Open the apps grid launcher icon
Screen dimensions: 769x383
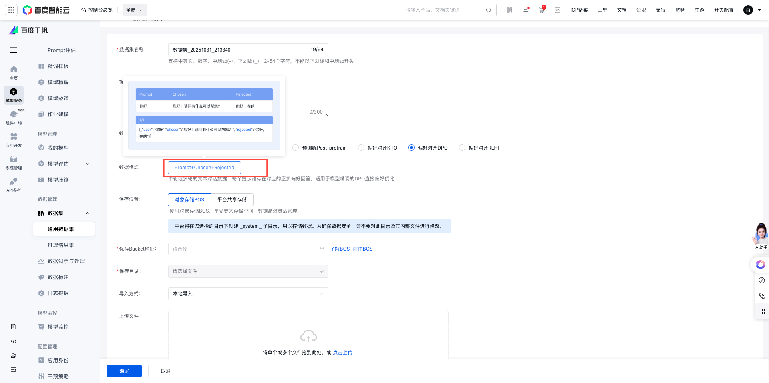11,10
